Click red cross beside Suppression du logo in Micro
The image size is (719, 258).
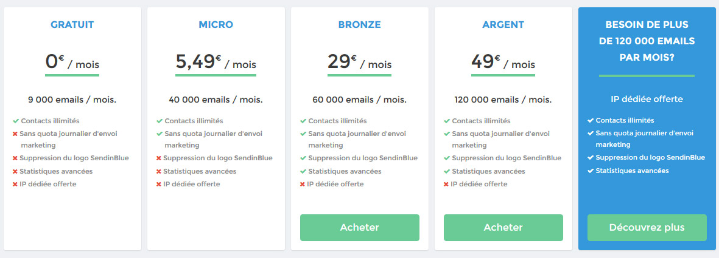(x=159, y=158)
